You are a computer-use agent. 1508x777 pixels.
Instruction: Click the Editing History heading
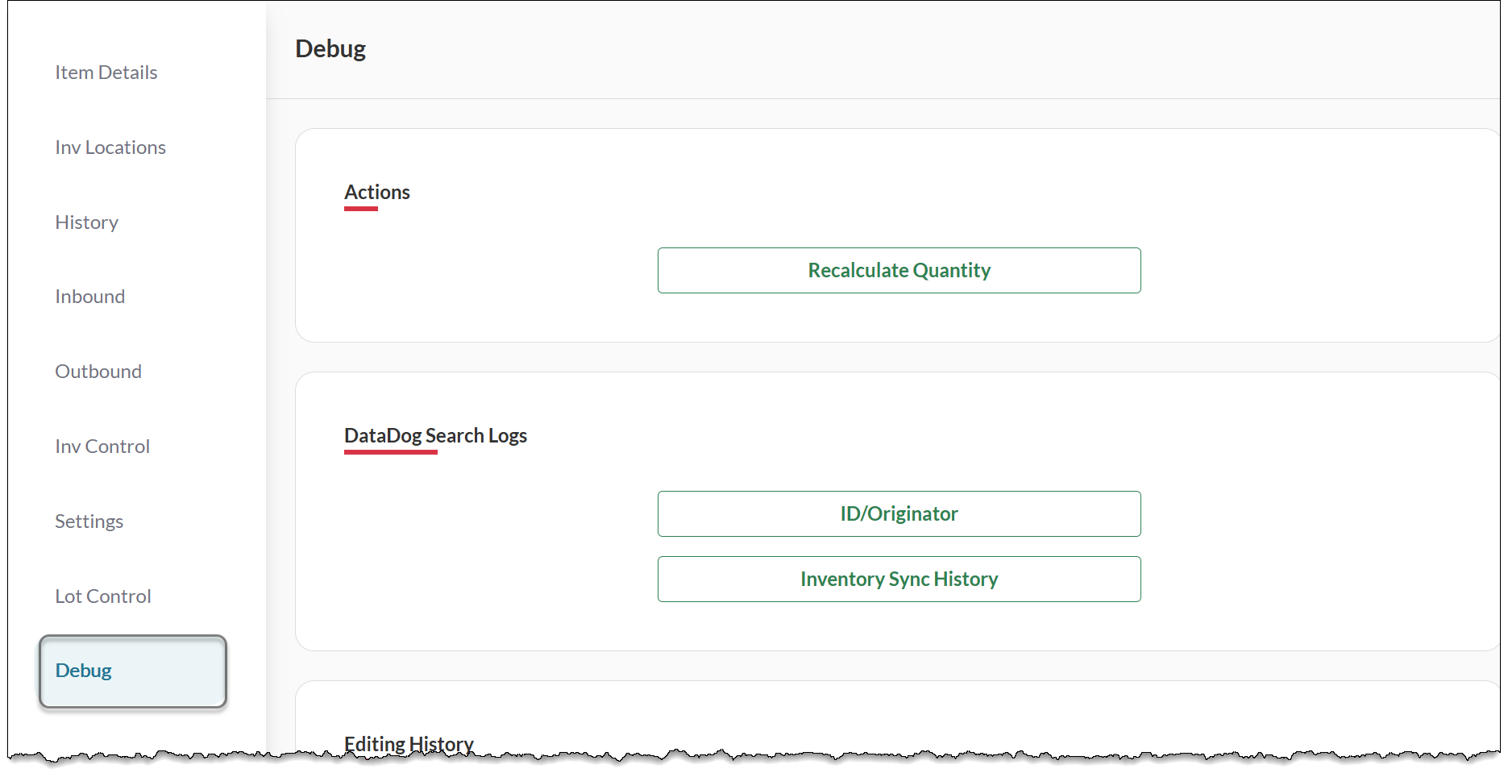click(x=409, y=742)
